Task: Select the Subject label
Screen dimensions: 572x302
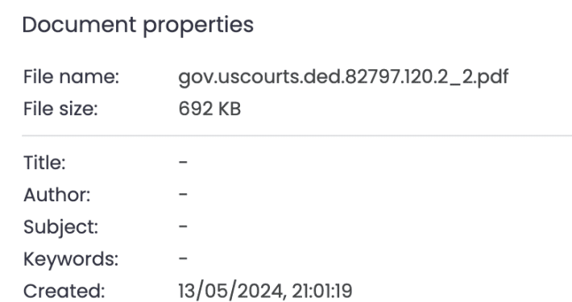Action: click(61, 227)
